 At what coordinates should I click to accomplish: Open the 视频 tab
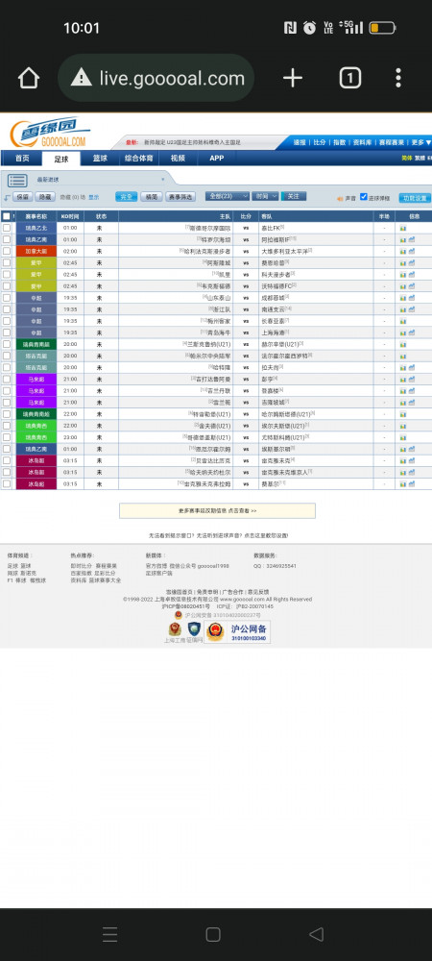178,159
